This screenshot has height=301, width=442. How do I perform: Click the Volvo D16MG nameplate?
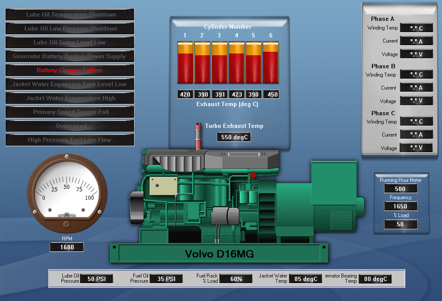tap(219, 254)
